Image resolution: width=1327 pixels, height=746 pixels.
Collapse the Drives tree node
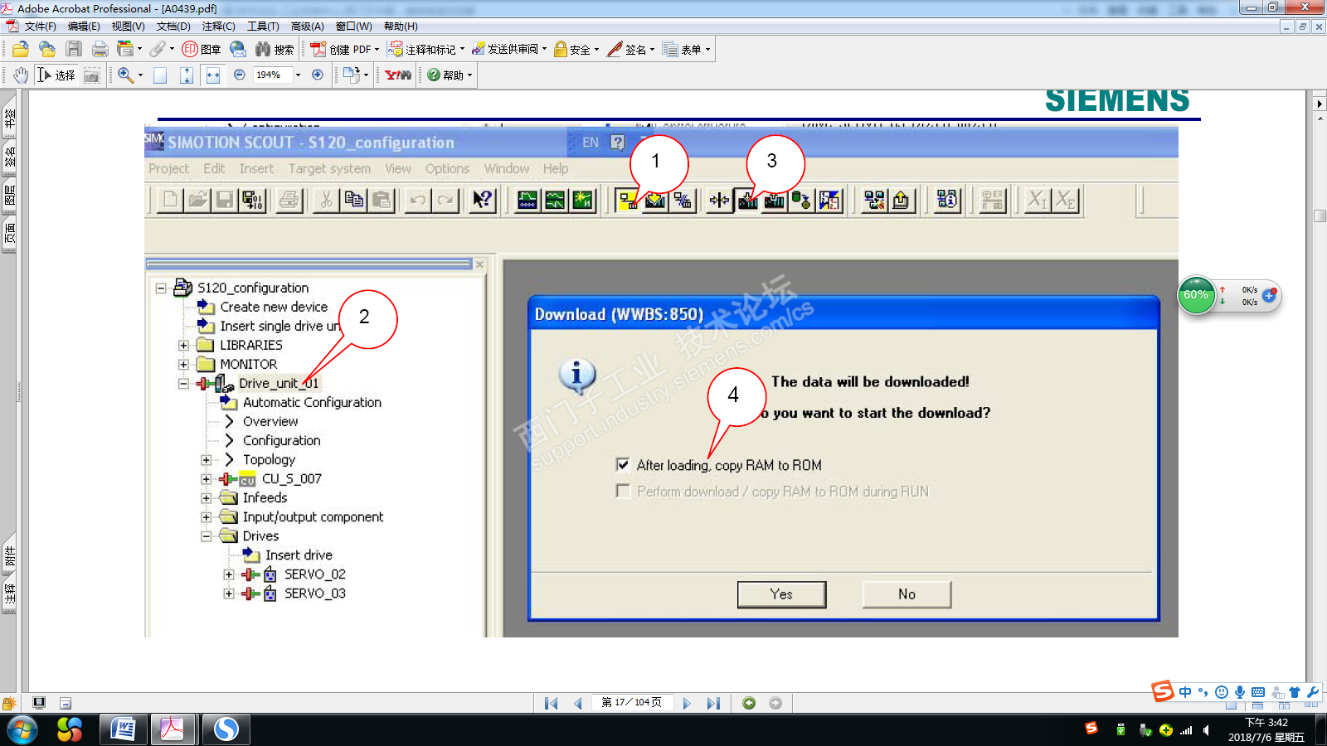(206, 536)
